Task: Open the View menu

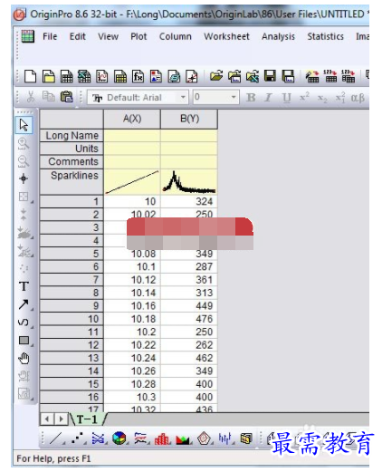Action: (108, 36)
